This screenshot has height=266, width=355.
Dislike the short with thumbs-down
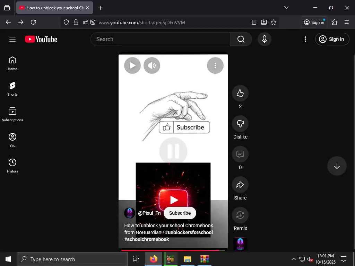click(x=240, y=124)
